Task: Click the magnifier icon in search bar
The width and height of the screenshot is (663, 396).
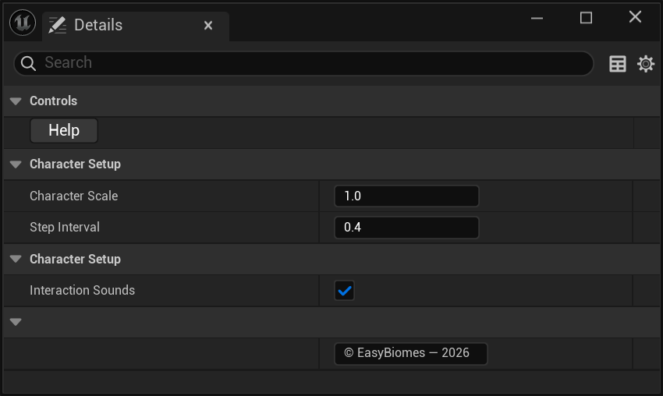Action: coord(28,63)
